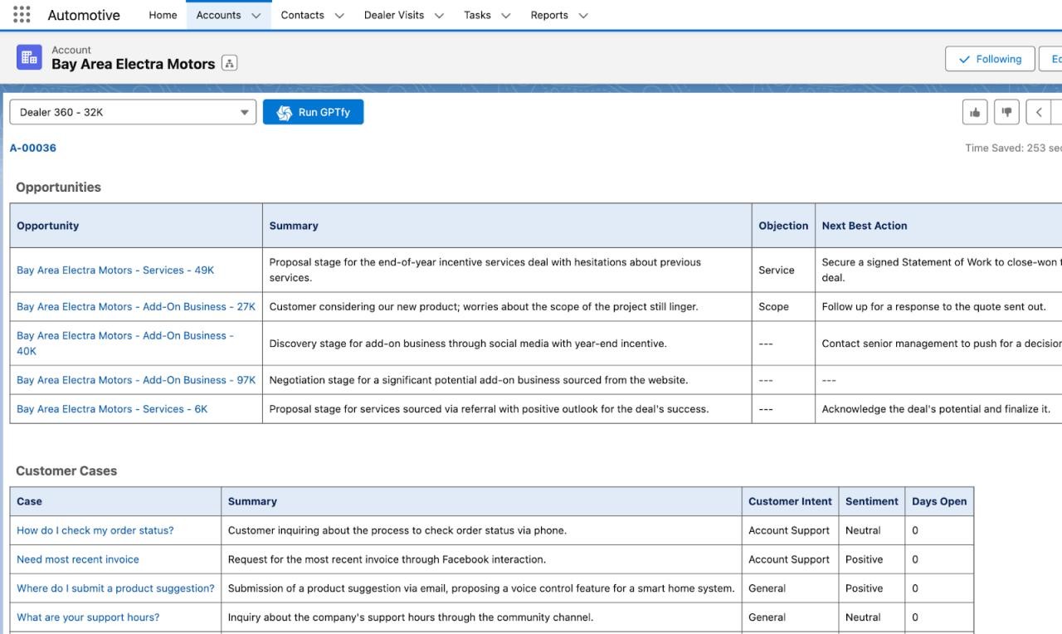Image resolution: width=1062 pixels, height=634 pixels.
Task: Expand the Dealer Visits dropdown chevron
Action: pyautogui.click(x=440, y=15)
